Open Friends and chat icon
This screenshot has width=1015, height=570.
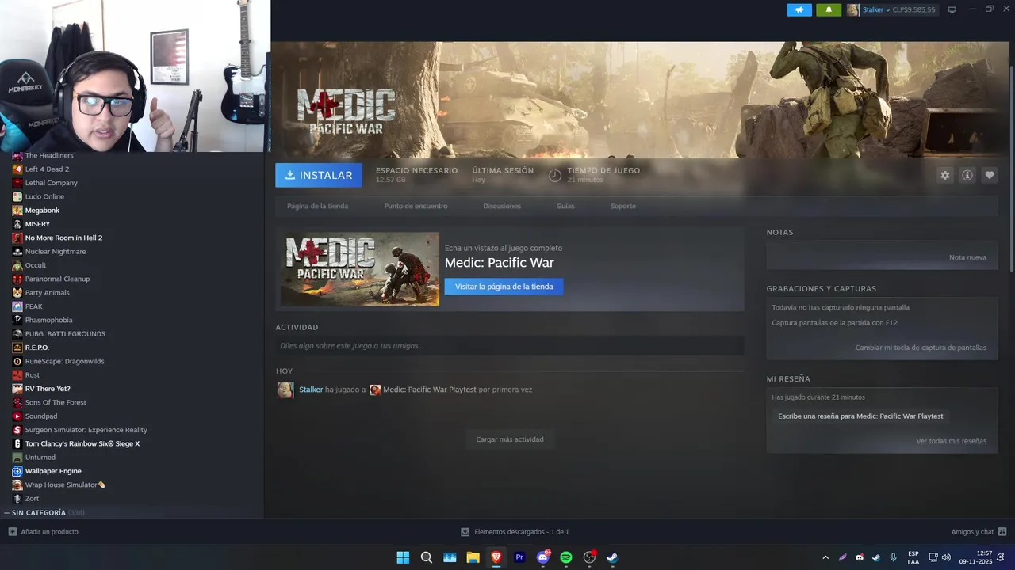[x=1002, y=532]
